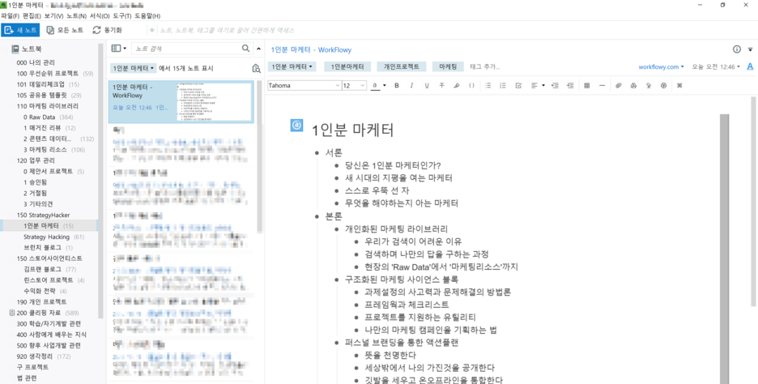Insert from Google Drive

pyautogui.click(x=633, y=86)
